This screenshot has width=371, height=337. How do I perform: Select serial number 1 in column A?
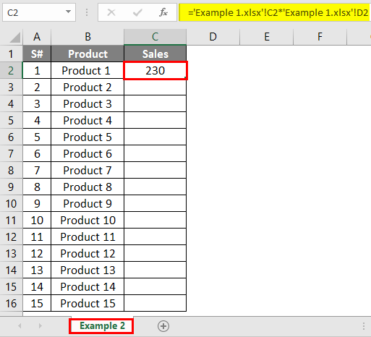pyautogui.click(x=37, y=70)
